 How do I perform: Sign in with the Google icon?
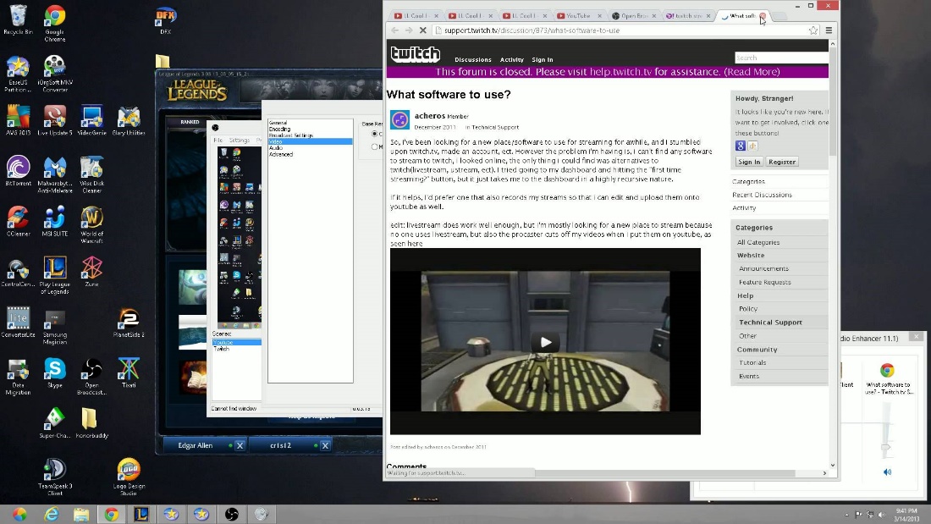[741, 146]
